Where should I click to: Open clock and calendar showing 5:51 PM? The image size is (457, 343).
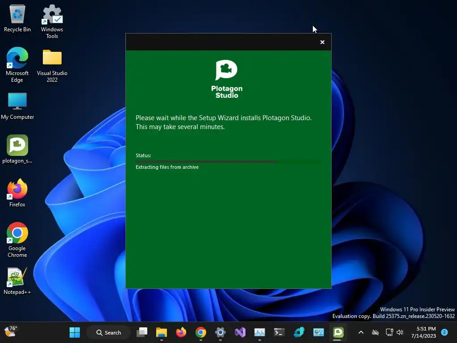[424, 332]
